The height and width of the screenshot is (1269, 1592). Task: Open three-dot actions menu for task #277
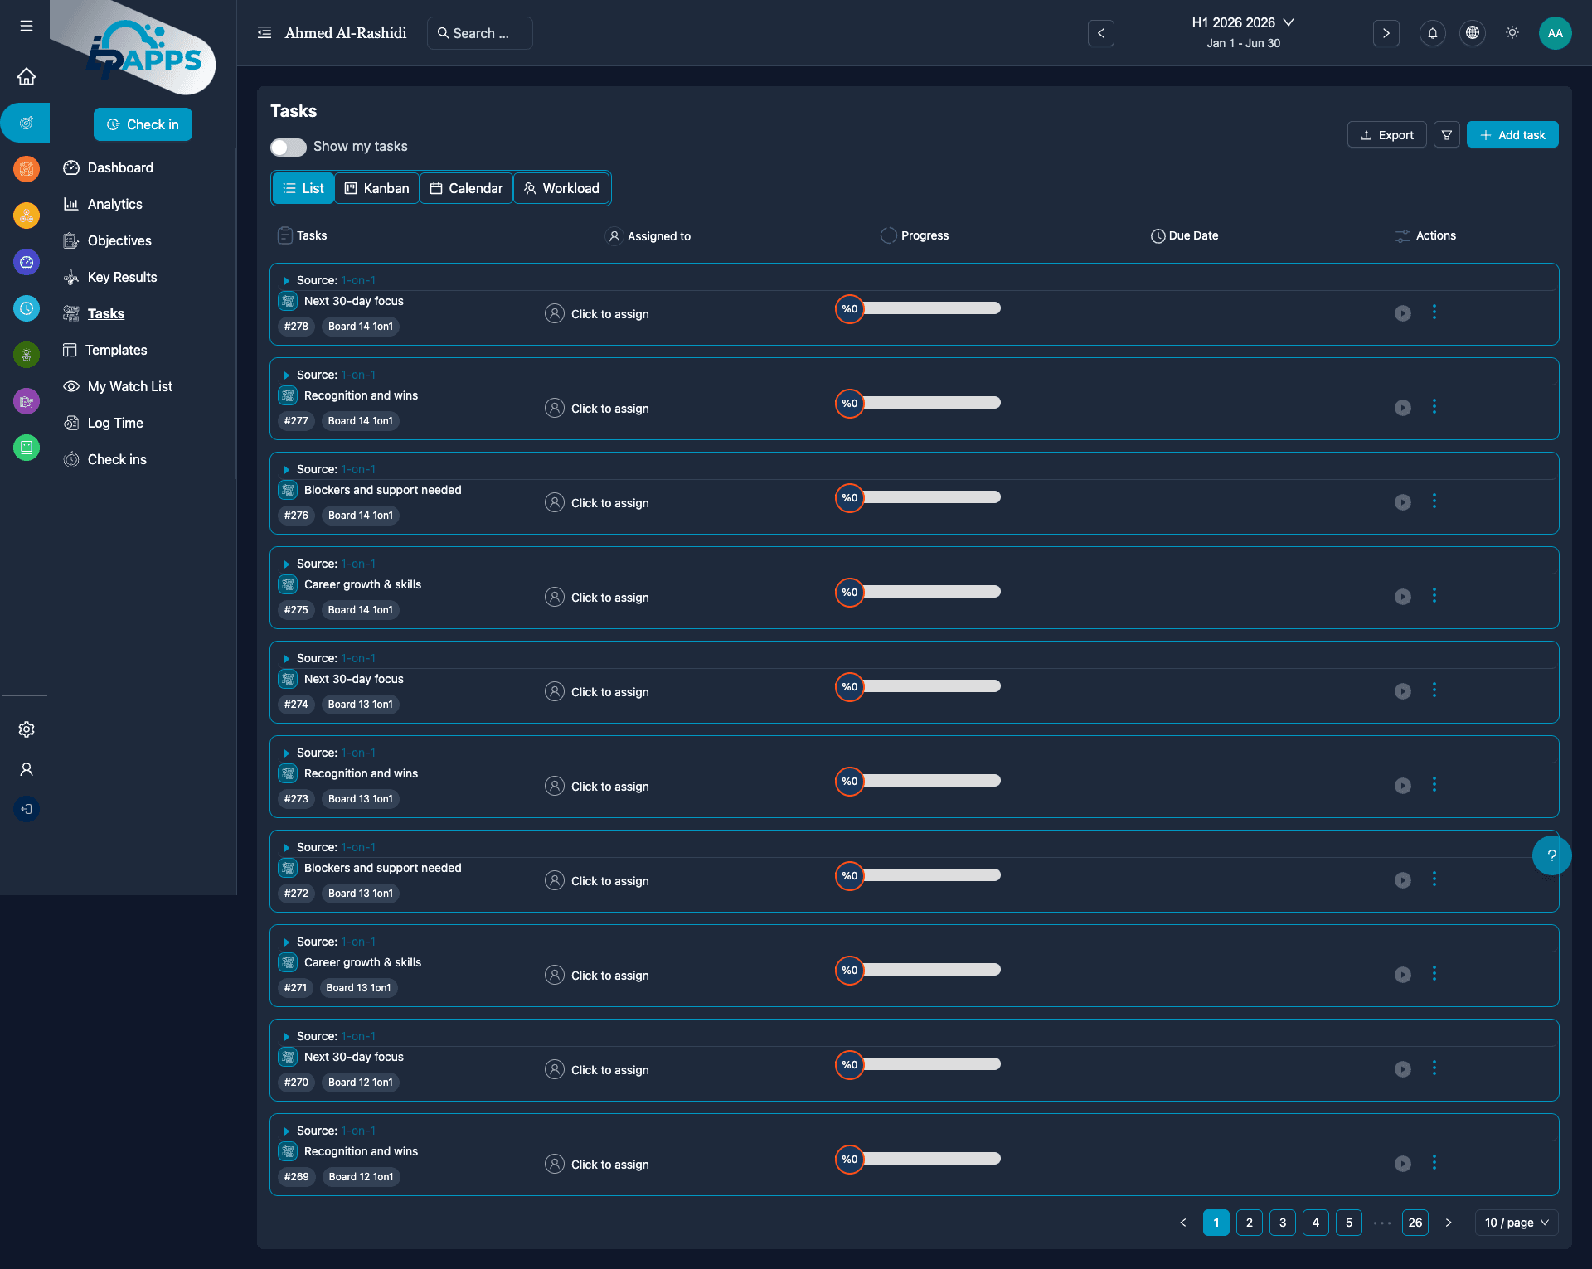1434,407
